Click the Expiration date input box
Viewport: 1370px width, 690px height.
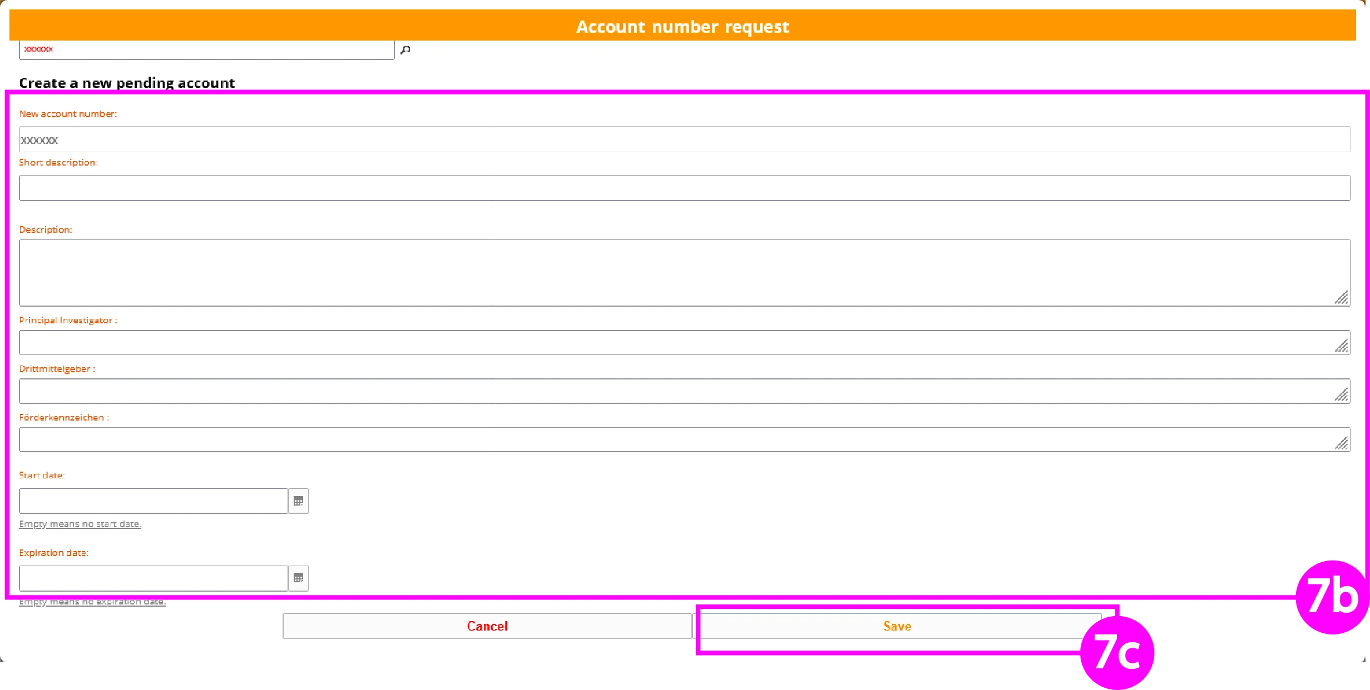pyautogui.click(x=153, y=578)
